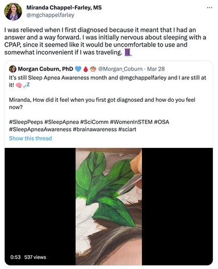218x269 pixels.
Task: Open the Show this thread link
Action: [x=30, y=138]
